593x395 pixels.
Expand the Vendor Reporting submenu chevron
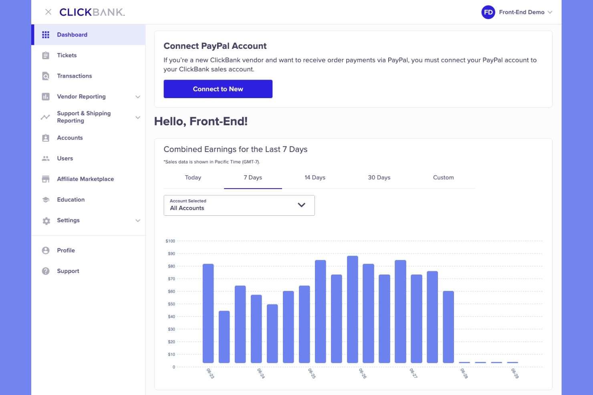138,97
